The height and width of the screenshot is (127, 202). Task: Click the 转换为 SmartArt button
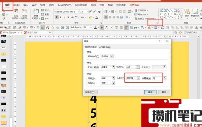145,19
